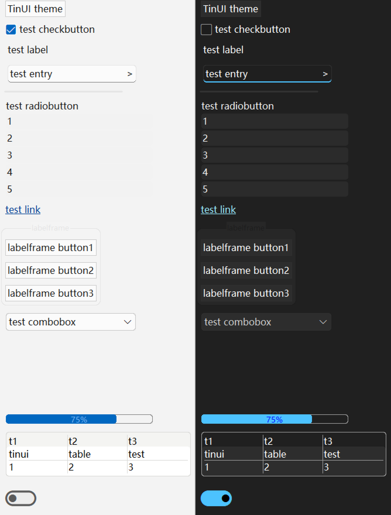Click labelframe button3 in dark panel
The image size is (391, 515).
click(x=246, y=293)
